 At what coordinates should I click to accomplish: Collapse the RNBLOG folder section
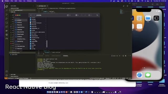click(x=13, y=12)
